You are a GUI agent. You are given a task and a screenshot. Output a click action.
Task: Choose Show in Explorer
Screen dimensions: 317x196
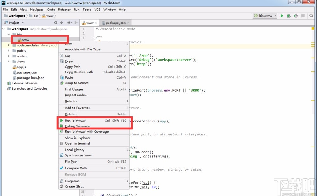click(94, 138)
